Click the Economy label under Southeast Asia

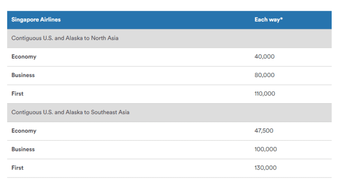24,131
